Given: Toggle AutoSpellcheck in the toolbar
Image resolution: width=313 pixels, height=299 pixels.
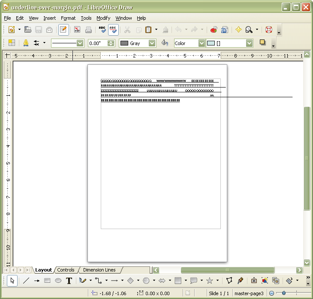Looking at the screenshot, I should point(113,30).
